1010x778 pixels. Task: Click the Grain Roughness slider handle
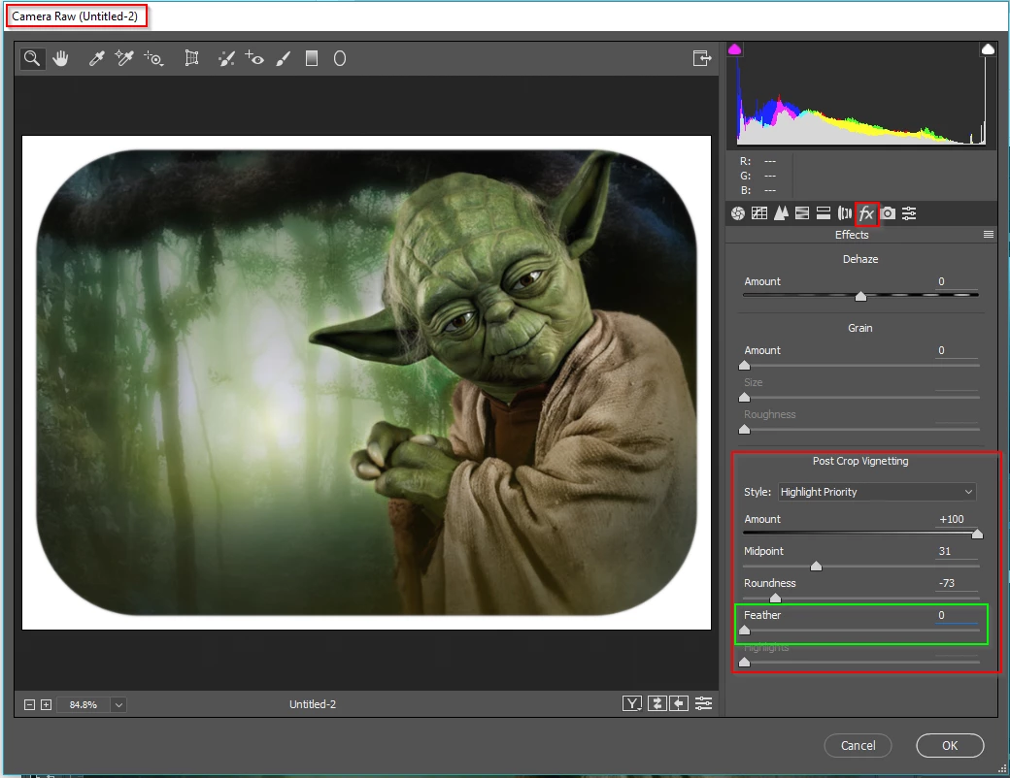(x=745, y=429)
